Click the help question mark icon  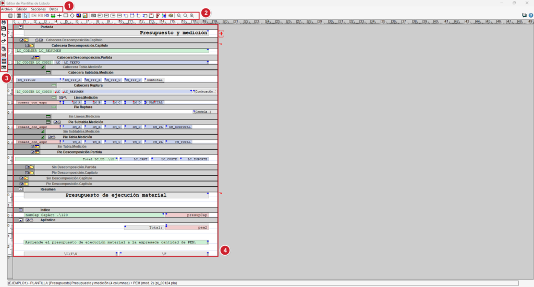[x=530, y=15]
